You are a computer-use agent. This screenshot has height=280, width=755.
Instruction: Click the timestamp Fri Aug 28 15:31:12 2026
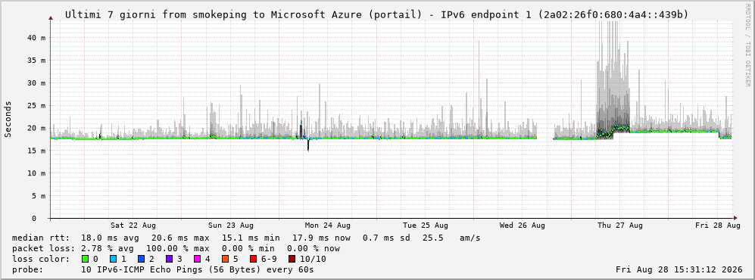coord(679,269)
